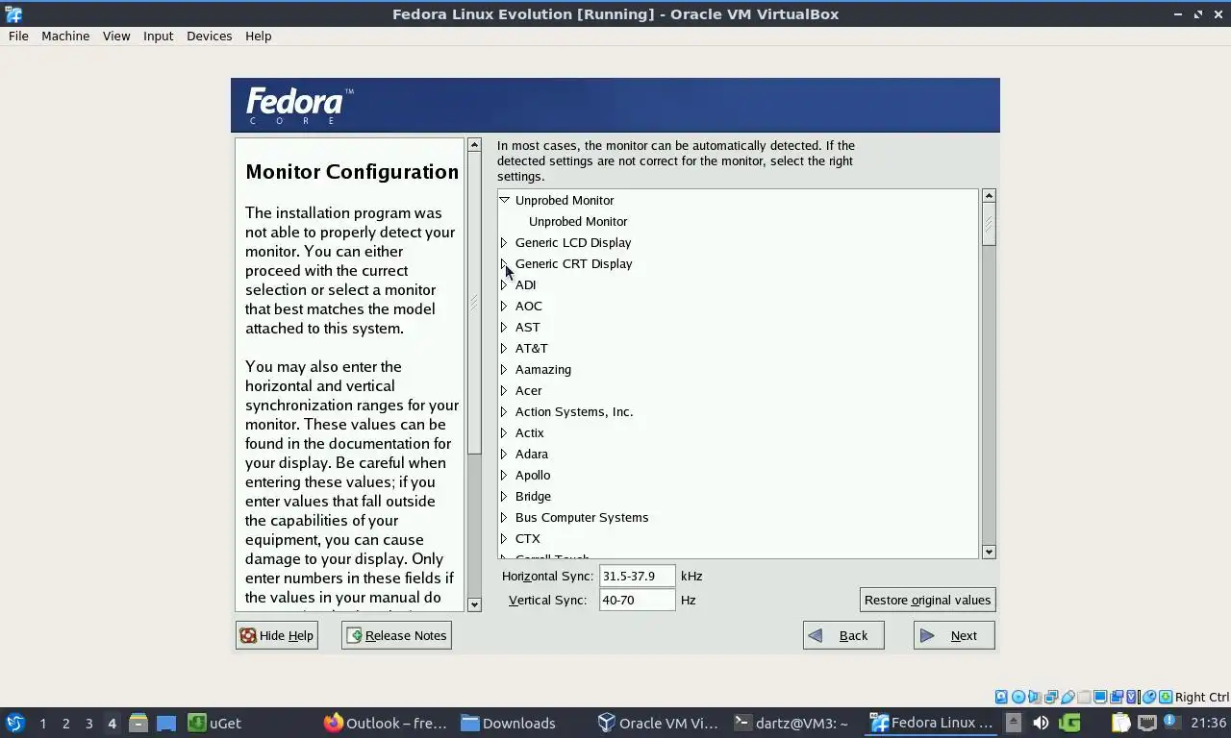Click the VirtualBox mouse integration status icon
Screen dimensions: 1231x738
[1149, 697]
